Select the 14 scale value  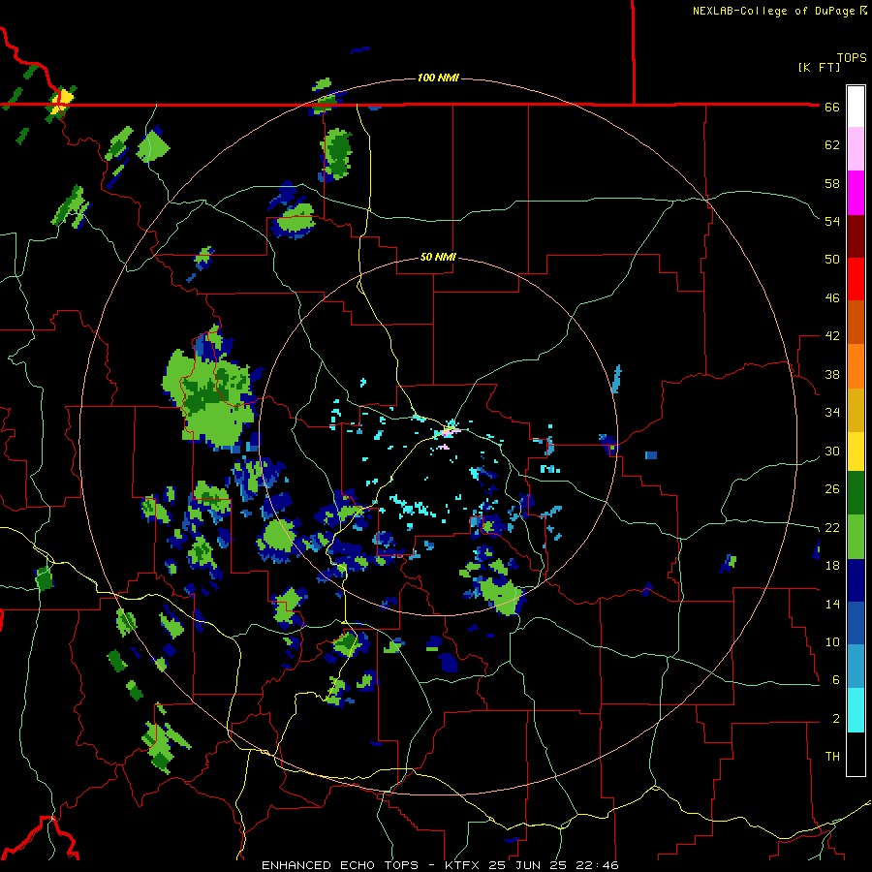coord(832,604)
